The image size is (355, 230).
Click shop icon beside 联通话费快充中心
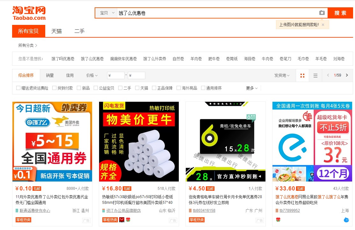(x=17, y=211)
